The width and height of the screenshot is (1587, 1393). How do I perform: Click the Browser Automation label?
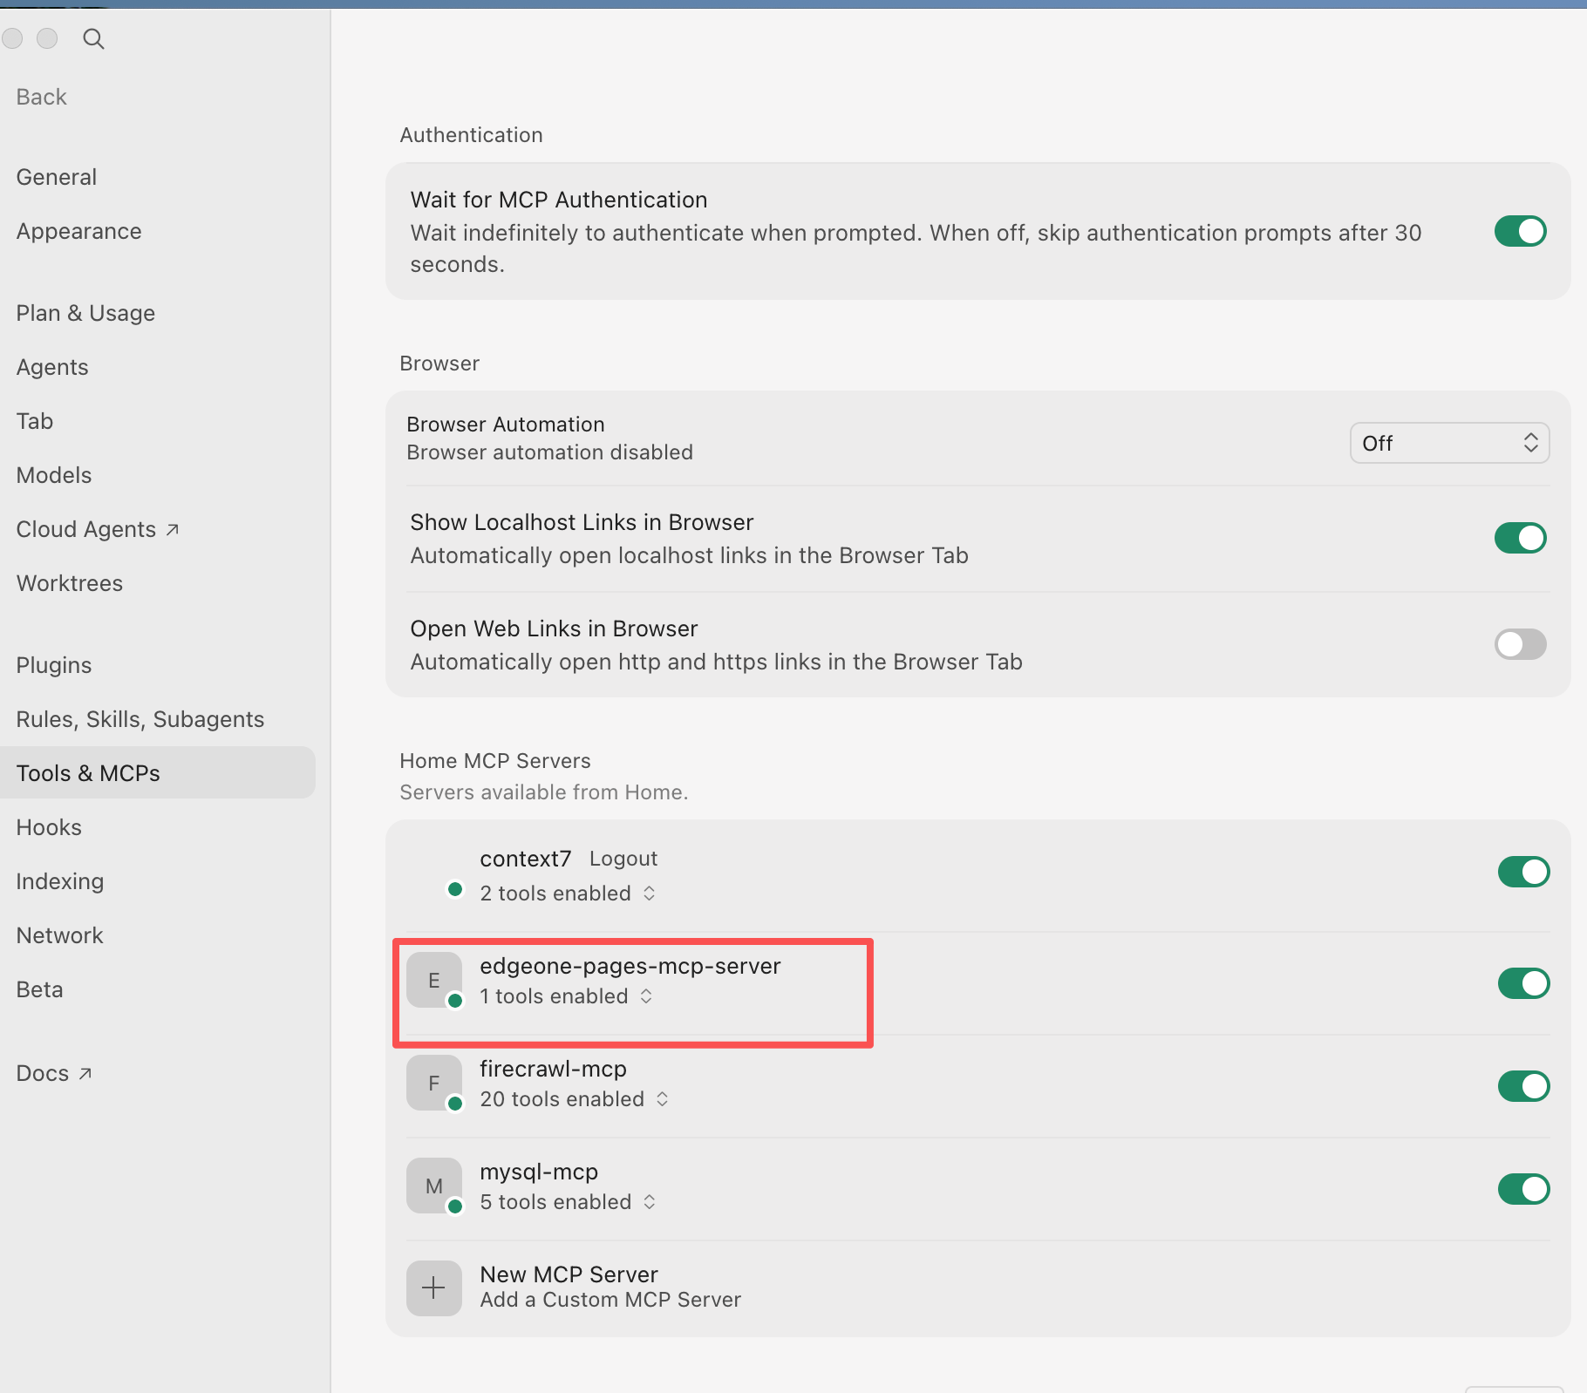point(506,425)
